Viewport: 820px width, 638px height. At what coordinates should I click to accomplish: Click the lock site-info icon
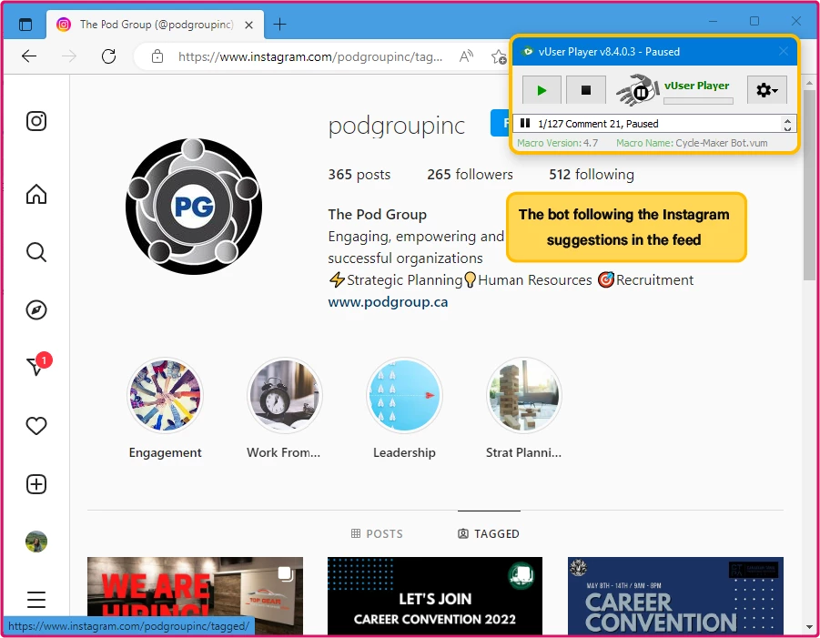point(157,56)
